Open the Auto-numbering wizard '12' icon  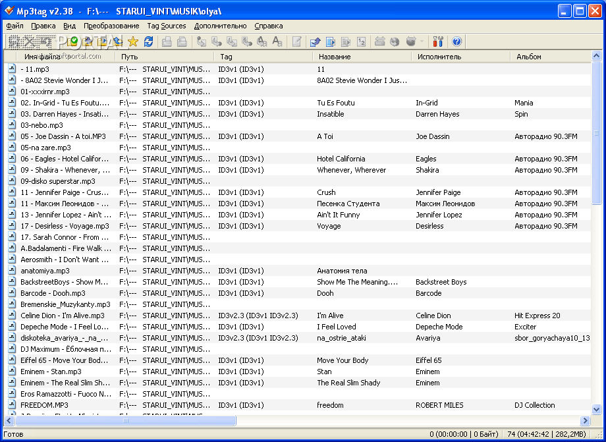[361, 41]
